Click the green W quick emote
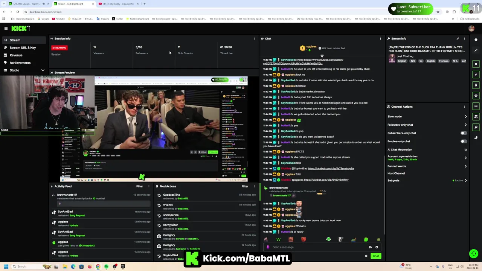482x271 pixels. click(278, 239)
